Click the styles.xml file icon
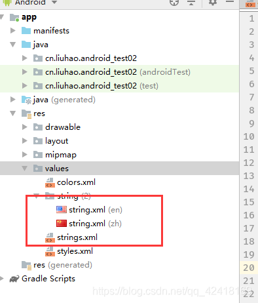Viewport: 258px width, 303px height. [50, 251]
